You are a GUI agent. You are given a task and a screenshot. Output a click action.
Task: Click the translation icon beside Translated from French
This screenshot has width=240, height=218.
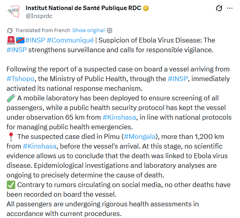(x=10, y=31)
